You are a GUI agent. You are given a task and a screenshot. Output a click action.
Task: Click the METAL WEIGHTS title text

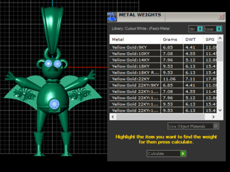tap(140, 15)
